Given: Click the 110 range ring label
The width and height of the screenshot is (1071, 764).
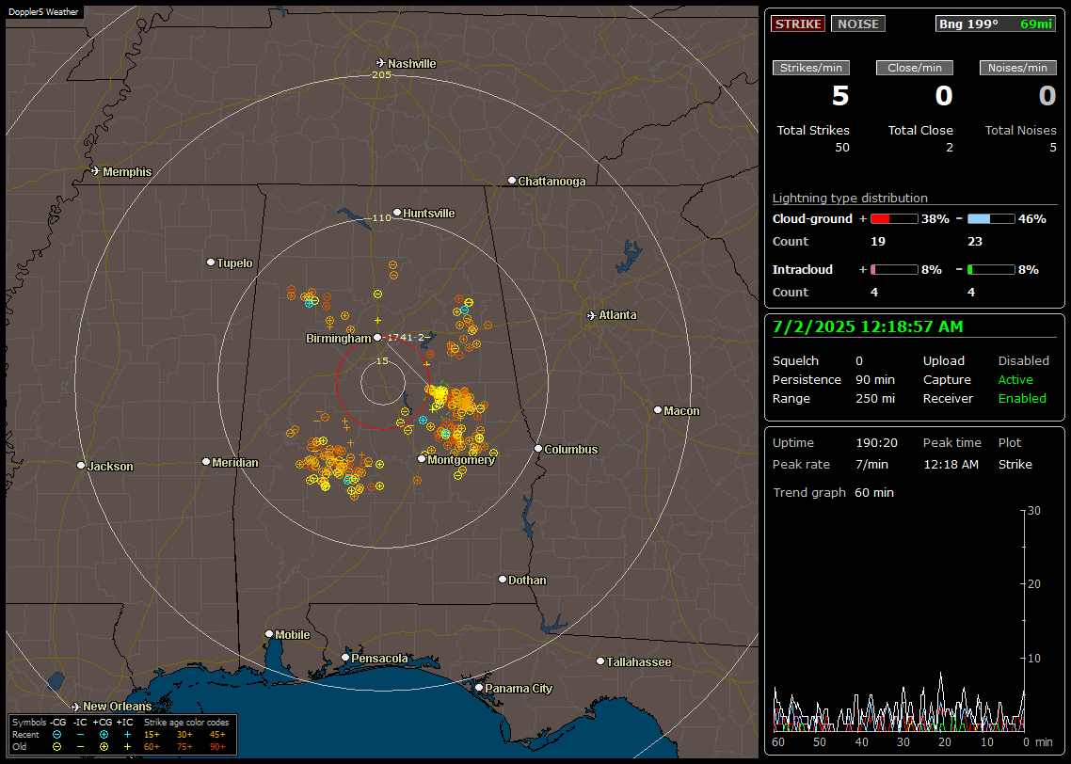Looking at the screenshot, I should [x=381, y=217].
